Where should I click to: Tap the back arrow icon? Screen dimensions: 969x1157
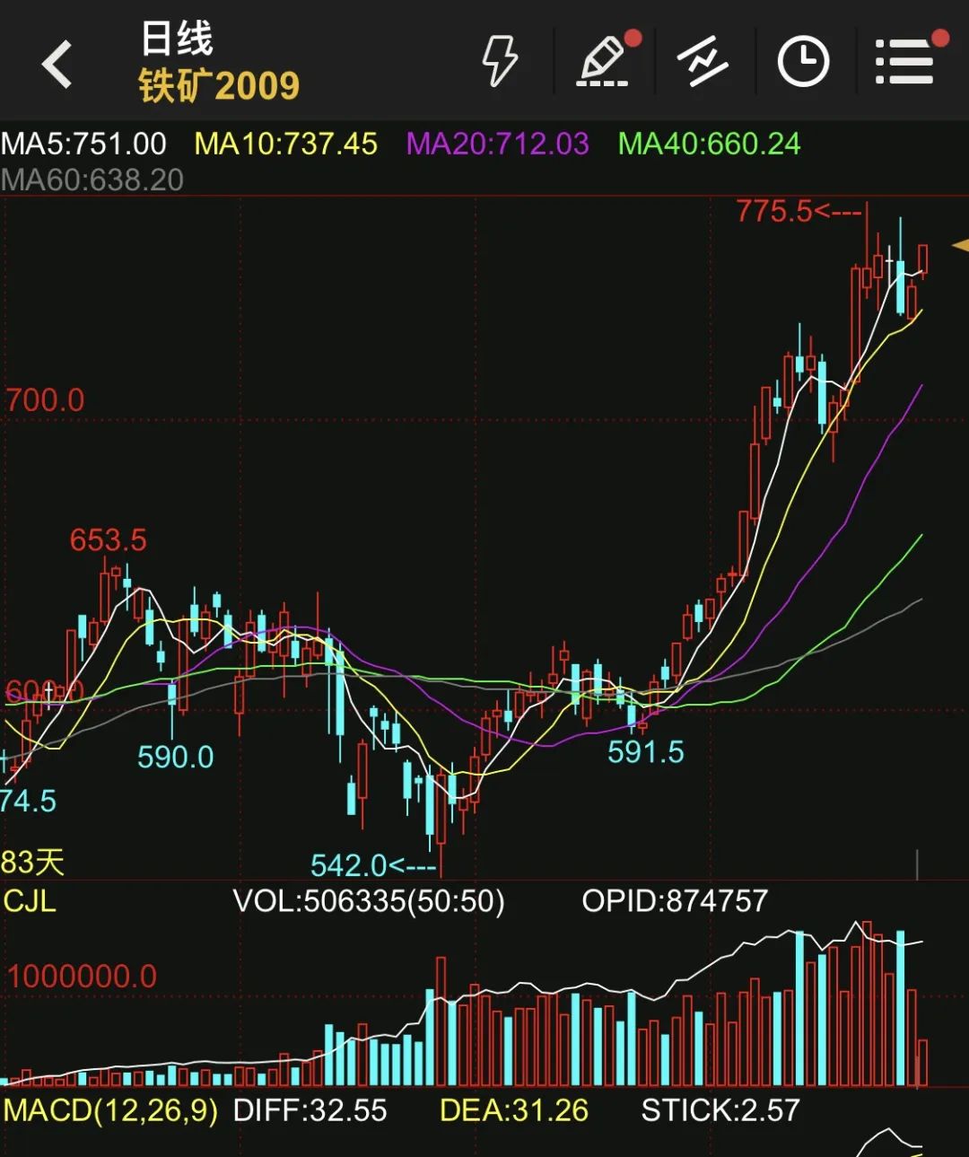coord(57,65)
